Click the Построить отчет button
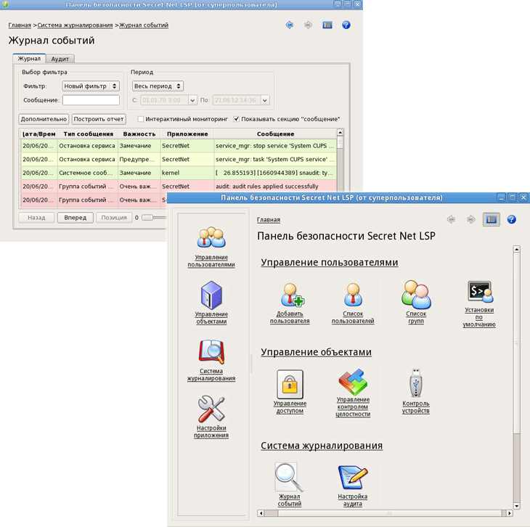 coord(99,119)
